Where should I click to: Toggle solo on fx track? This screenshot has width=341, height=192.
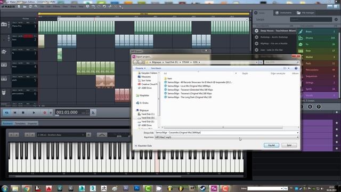point(14,50)
